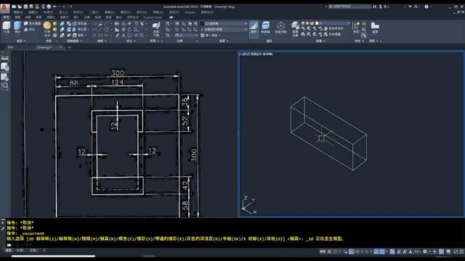Select the Circle tool in Draw panel
The image size is (465, 261).
(106, 30)
